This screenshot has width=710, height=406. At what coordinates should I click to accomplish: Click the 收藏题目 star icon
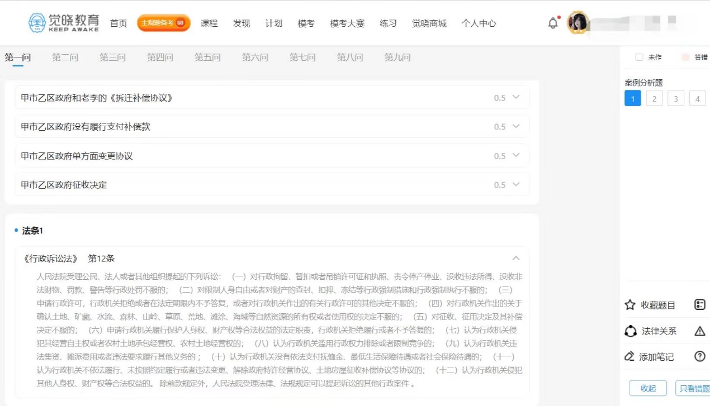pyautogui.click(x=630, y=305)
